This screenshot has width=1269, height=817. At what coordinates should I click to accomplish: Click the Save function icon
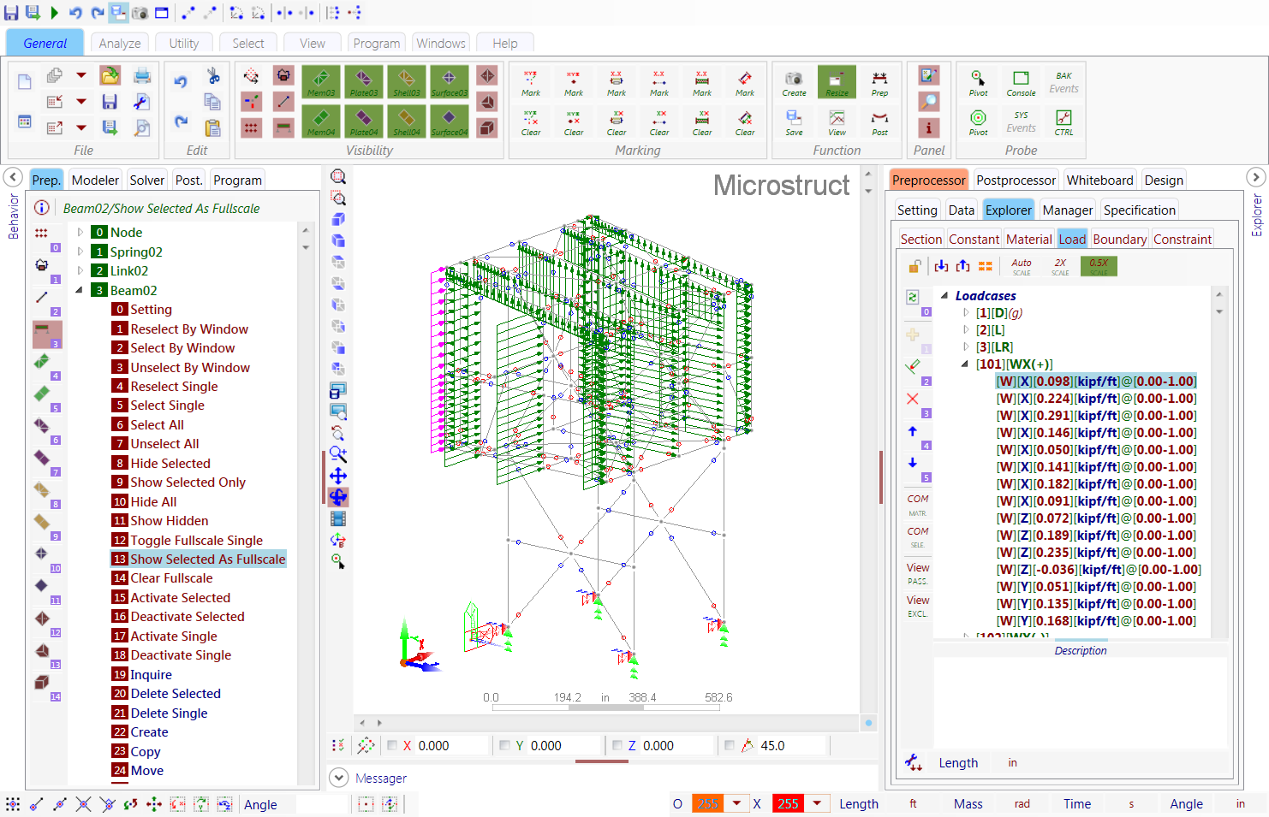pyautogui.click(x=794, y=121)
